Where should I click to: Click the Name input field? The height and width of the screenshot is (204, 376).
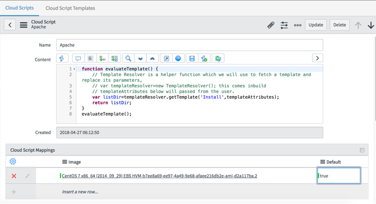(189, 45)
